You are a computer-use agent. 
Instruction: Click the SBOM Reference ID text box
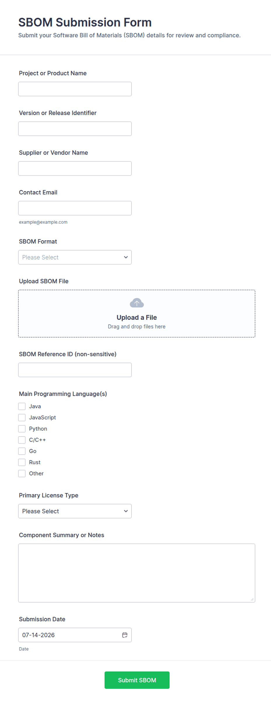[x=75, y=370]
